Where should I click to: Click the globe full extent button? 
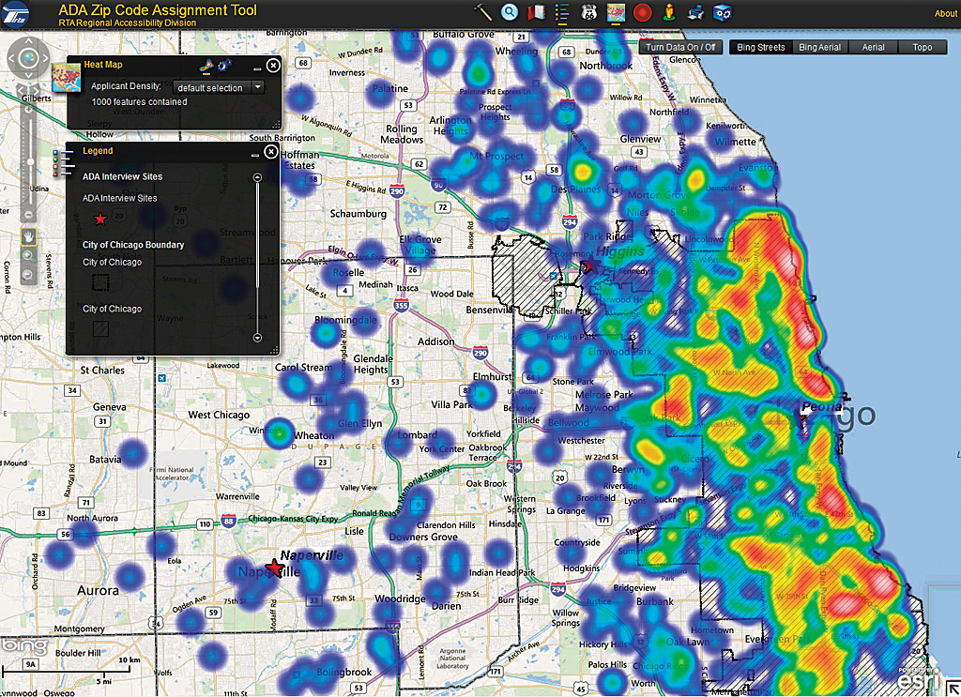pos(28,58)
